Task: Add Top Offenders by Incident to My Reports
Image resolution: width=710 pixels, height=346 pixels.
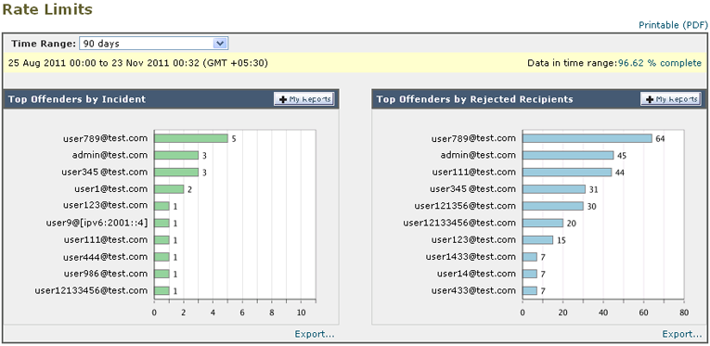Action: (x=303, y=99)
